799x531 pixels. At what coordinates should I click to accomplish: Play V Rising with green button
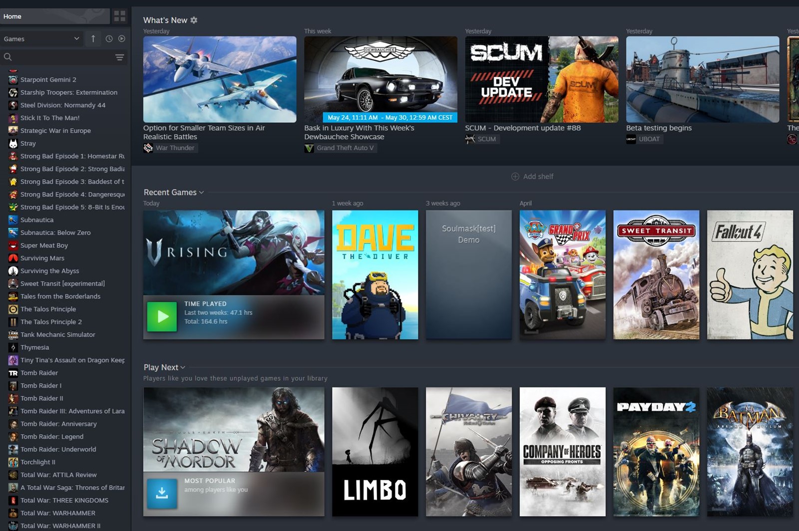pos(162,316)
